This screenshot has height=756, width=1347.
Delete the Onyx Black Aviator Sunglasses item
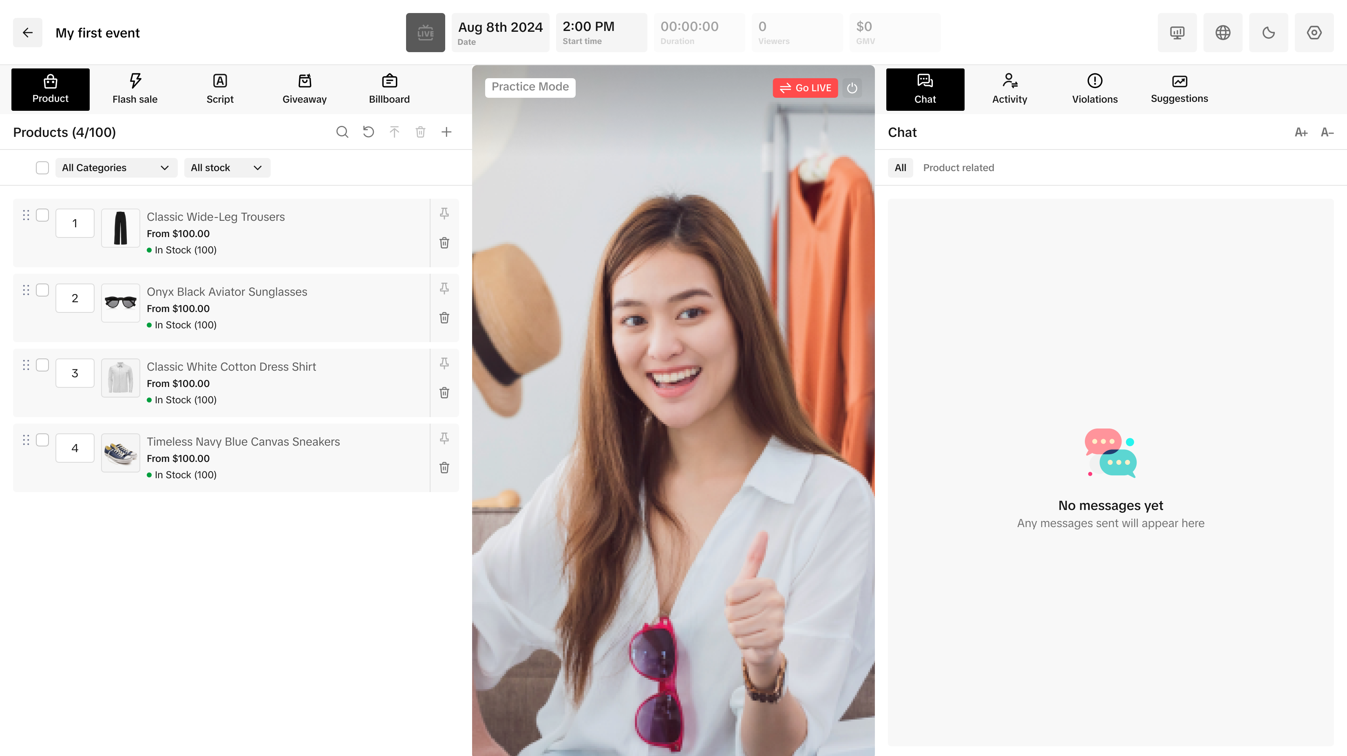[x=444, y=318]
